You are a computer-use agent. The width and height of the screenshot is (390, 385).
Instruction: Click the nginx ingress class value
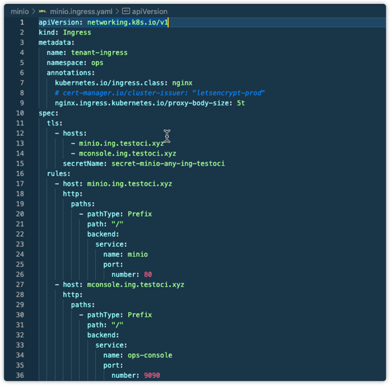click(182, 83)
